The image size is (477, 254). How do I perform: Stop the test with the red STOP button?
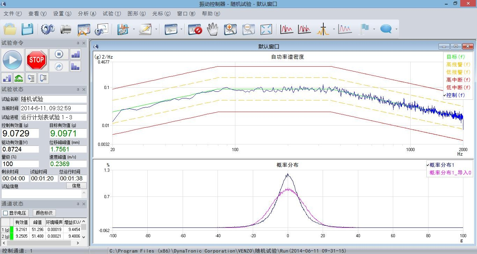pyautogui.click(x=36, y=60)
